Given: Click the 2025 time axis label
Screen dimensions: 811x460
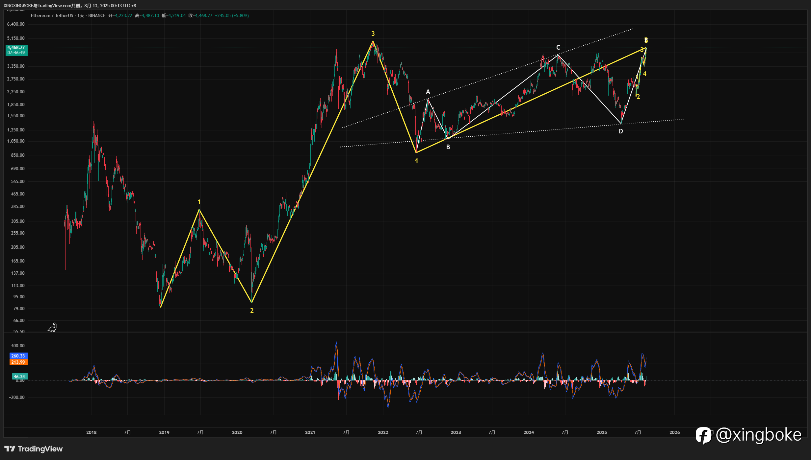Looking at the screenshot, I should pyautogui.click(x=602, y=433).
